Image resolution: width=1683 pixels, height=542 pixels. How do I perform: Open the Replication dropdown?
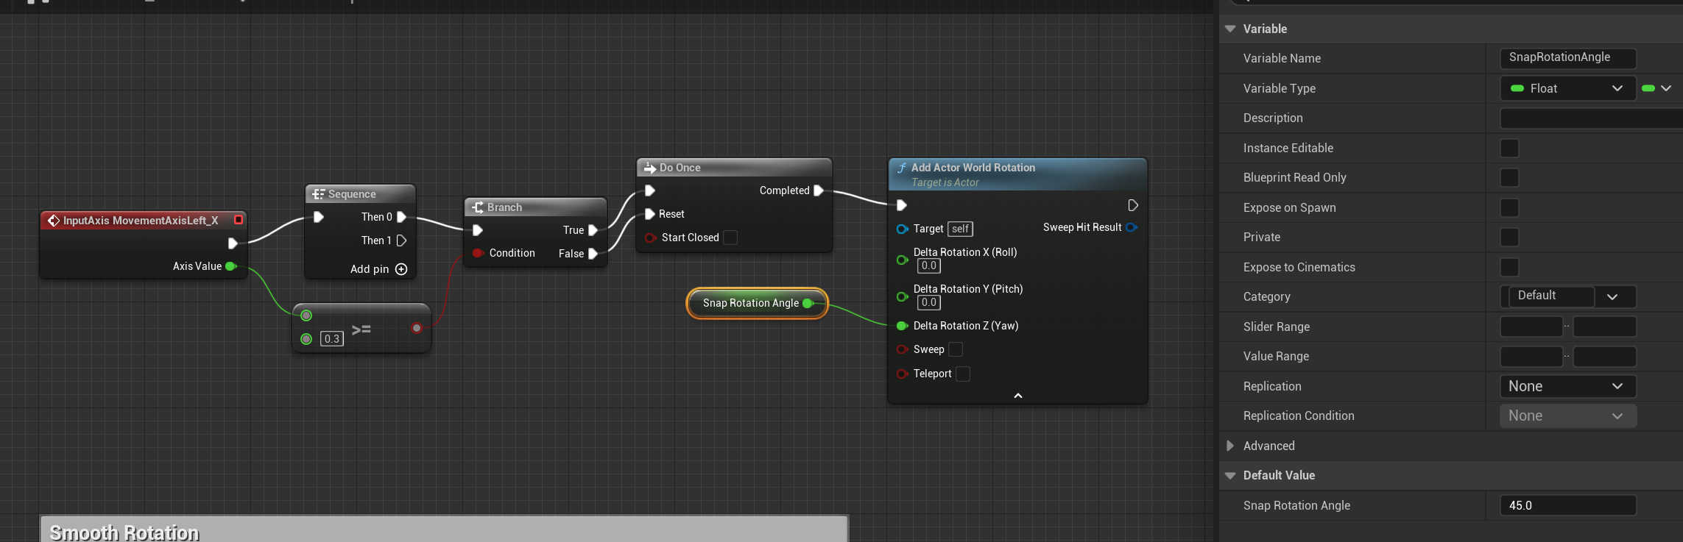[1567, 386]
